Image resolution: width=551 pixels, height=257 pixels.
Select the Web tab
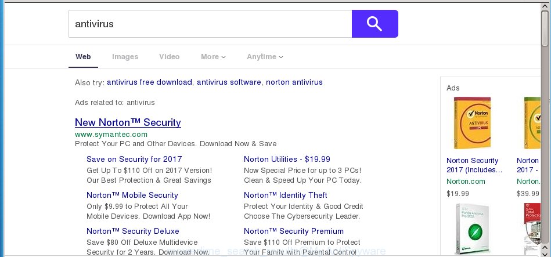(x=83, y=56)
